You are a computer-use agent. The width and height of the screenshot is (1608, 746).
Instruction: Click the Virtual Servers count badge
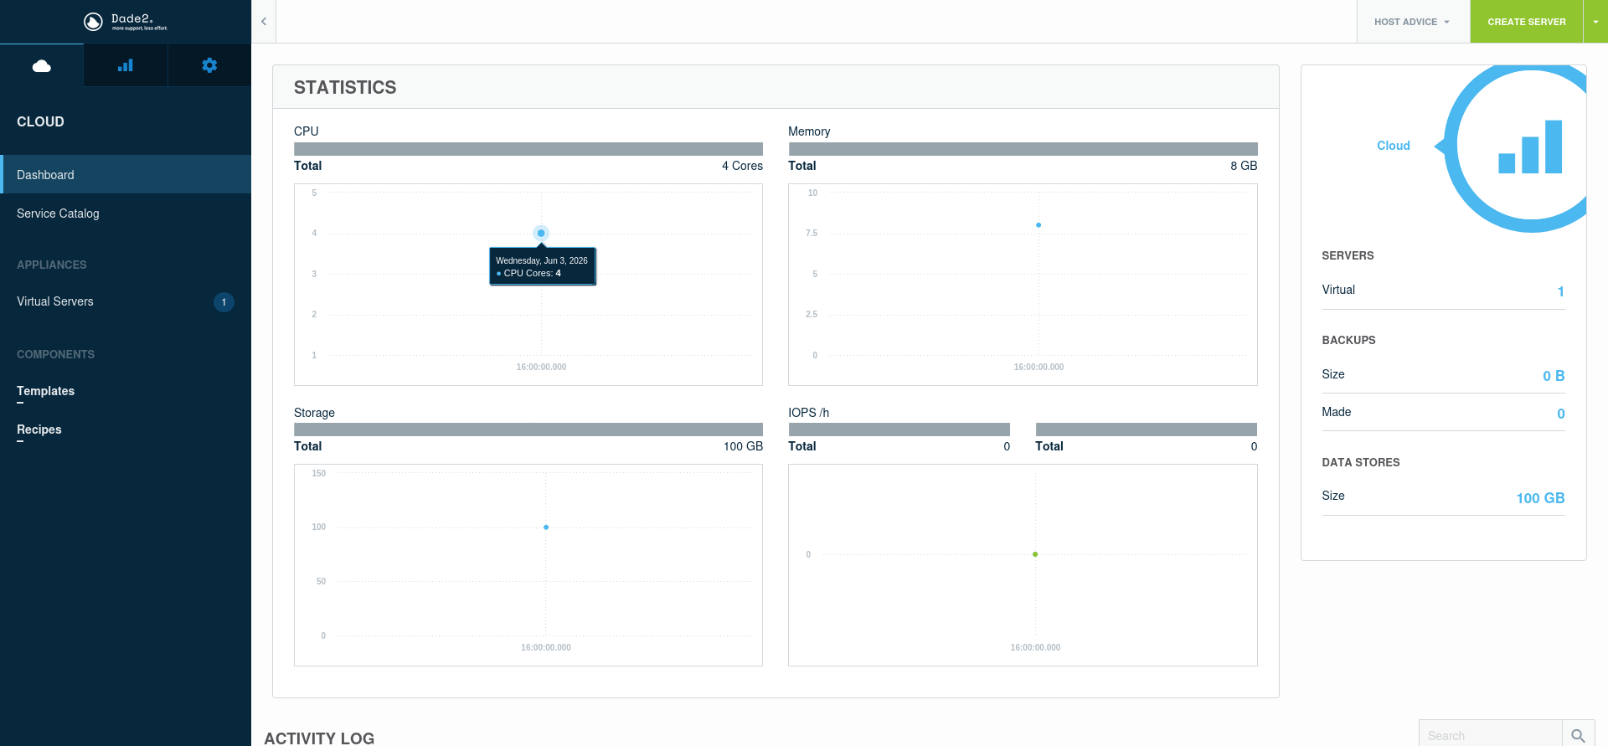(x=224, y=302)
